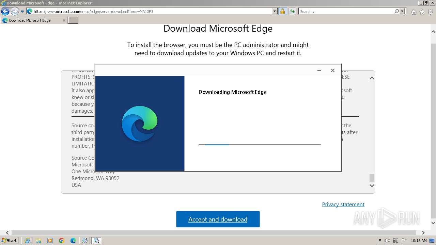Click the microsoft.com URL address field
Image resolution: width=436 pixels, height=245 pixels.
tap(152, 12)
